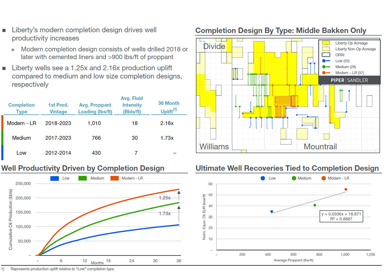385x274 pixels.
Task: Select the ORRI outline box in map legend
Action: [x=326, y=55]
